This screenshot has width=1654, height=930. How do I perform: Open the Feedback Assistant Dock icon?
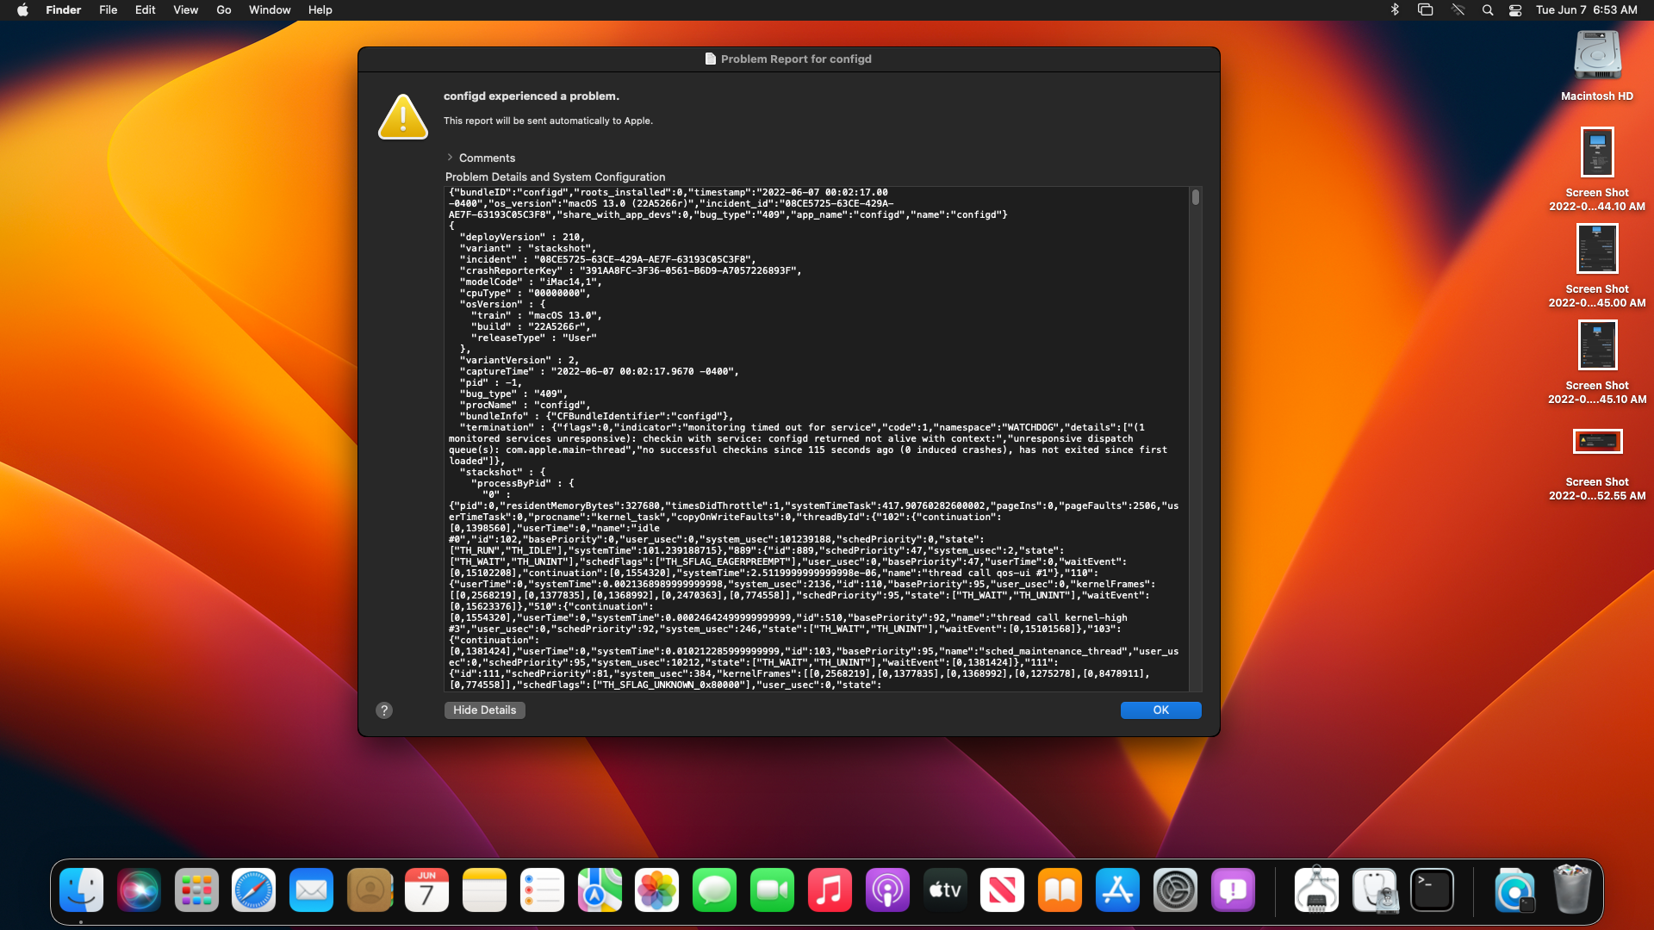pyautogui.click(x=1233, y=890)
